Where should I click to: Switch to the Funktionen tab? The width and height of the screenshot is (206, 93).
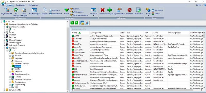pyautogui.click(x=21, y=5)
